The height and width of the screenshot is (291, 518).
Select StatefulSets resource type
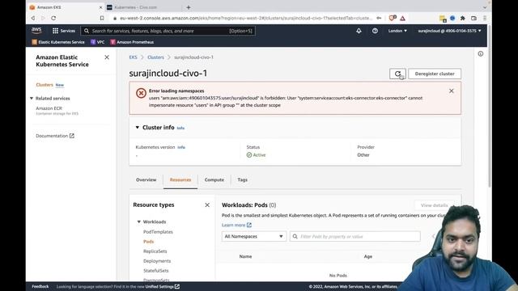(x=155, y=271)
